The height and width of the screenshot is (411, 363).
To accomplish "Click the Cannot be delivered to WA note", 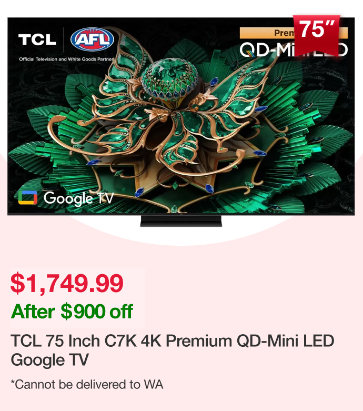I will point(87,385).
